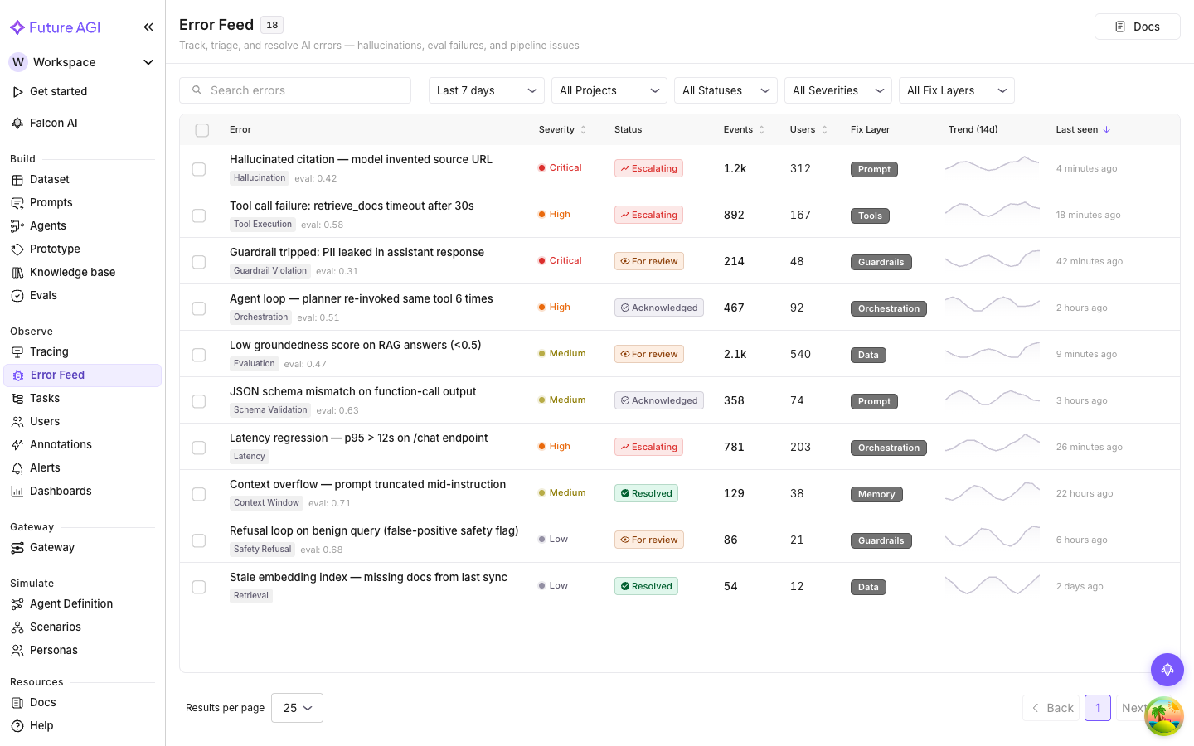Open the Tracing menu item
The height and width of the screenshot is (746, 1194).
click(82, 352)
